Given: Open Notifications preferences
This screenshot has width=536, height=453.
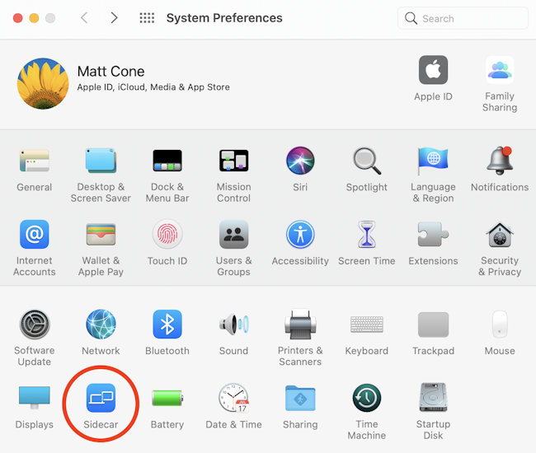Looking at the screenshot, I should tap(500, 161).
